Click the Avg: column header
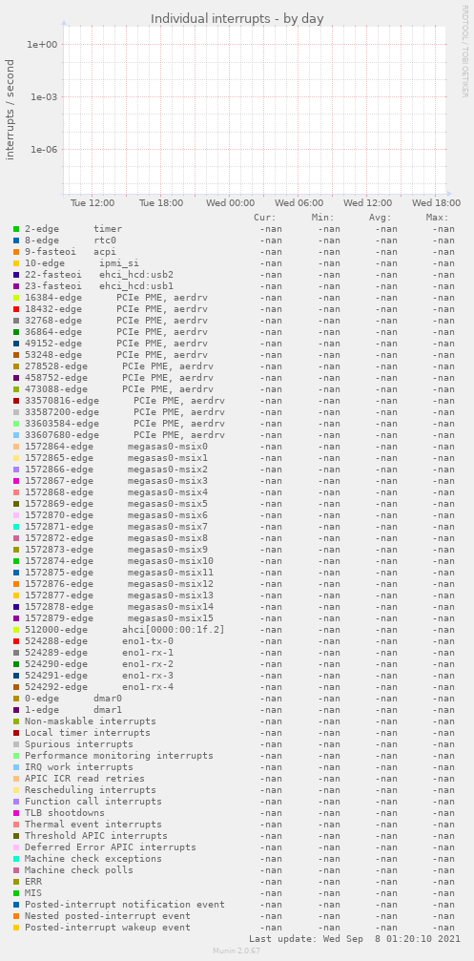Screen dimensions: 474x961 pos(381,218)
